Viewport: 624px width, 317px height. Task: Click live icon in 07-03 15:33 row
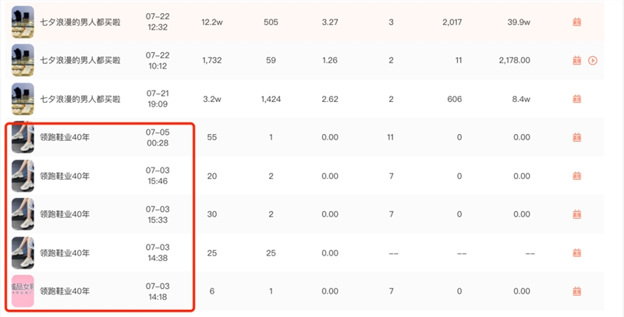click(x=576, y=214)
